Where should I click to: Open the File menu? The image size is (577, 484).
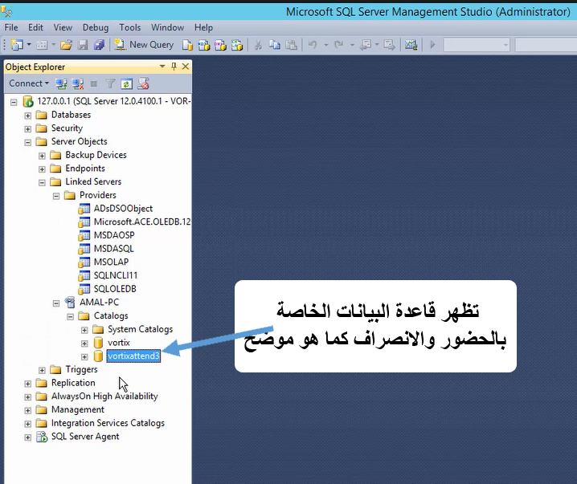click(11, 27)
